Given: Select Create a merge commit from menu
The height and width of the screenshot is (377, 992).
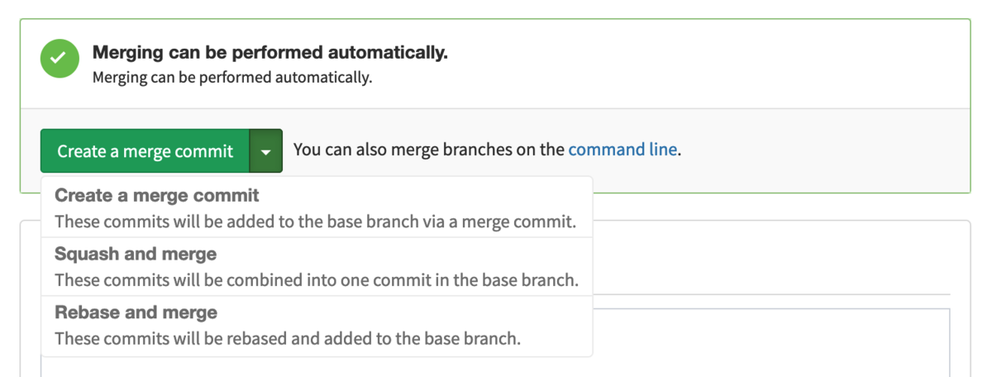Looking at the screenshot, I should [317, 208].
